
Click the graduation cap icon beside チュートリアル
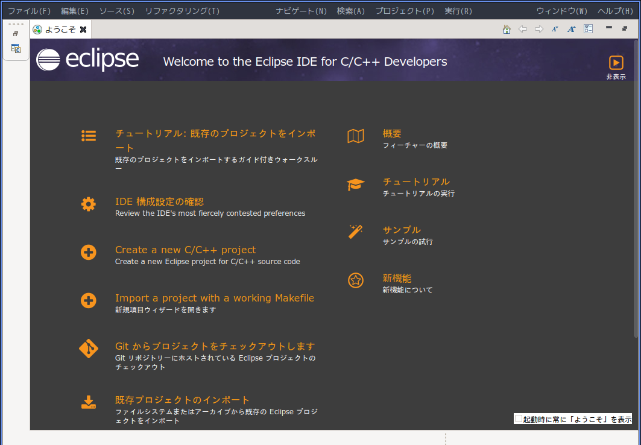click(356, 185)
